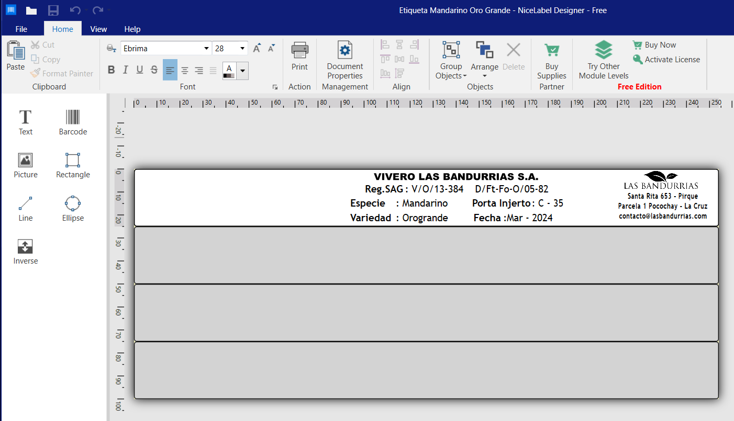Open the redo history dropdown arrow
The width and height of the screenshot is (734, 421).
click(109, 10)
